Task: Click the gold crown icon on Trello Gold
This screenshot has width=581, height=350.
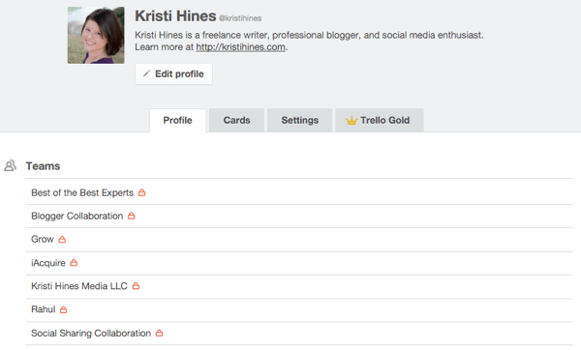Action: pyautogui.click(x=352, y=121)
